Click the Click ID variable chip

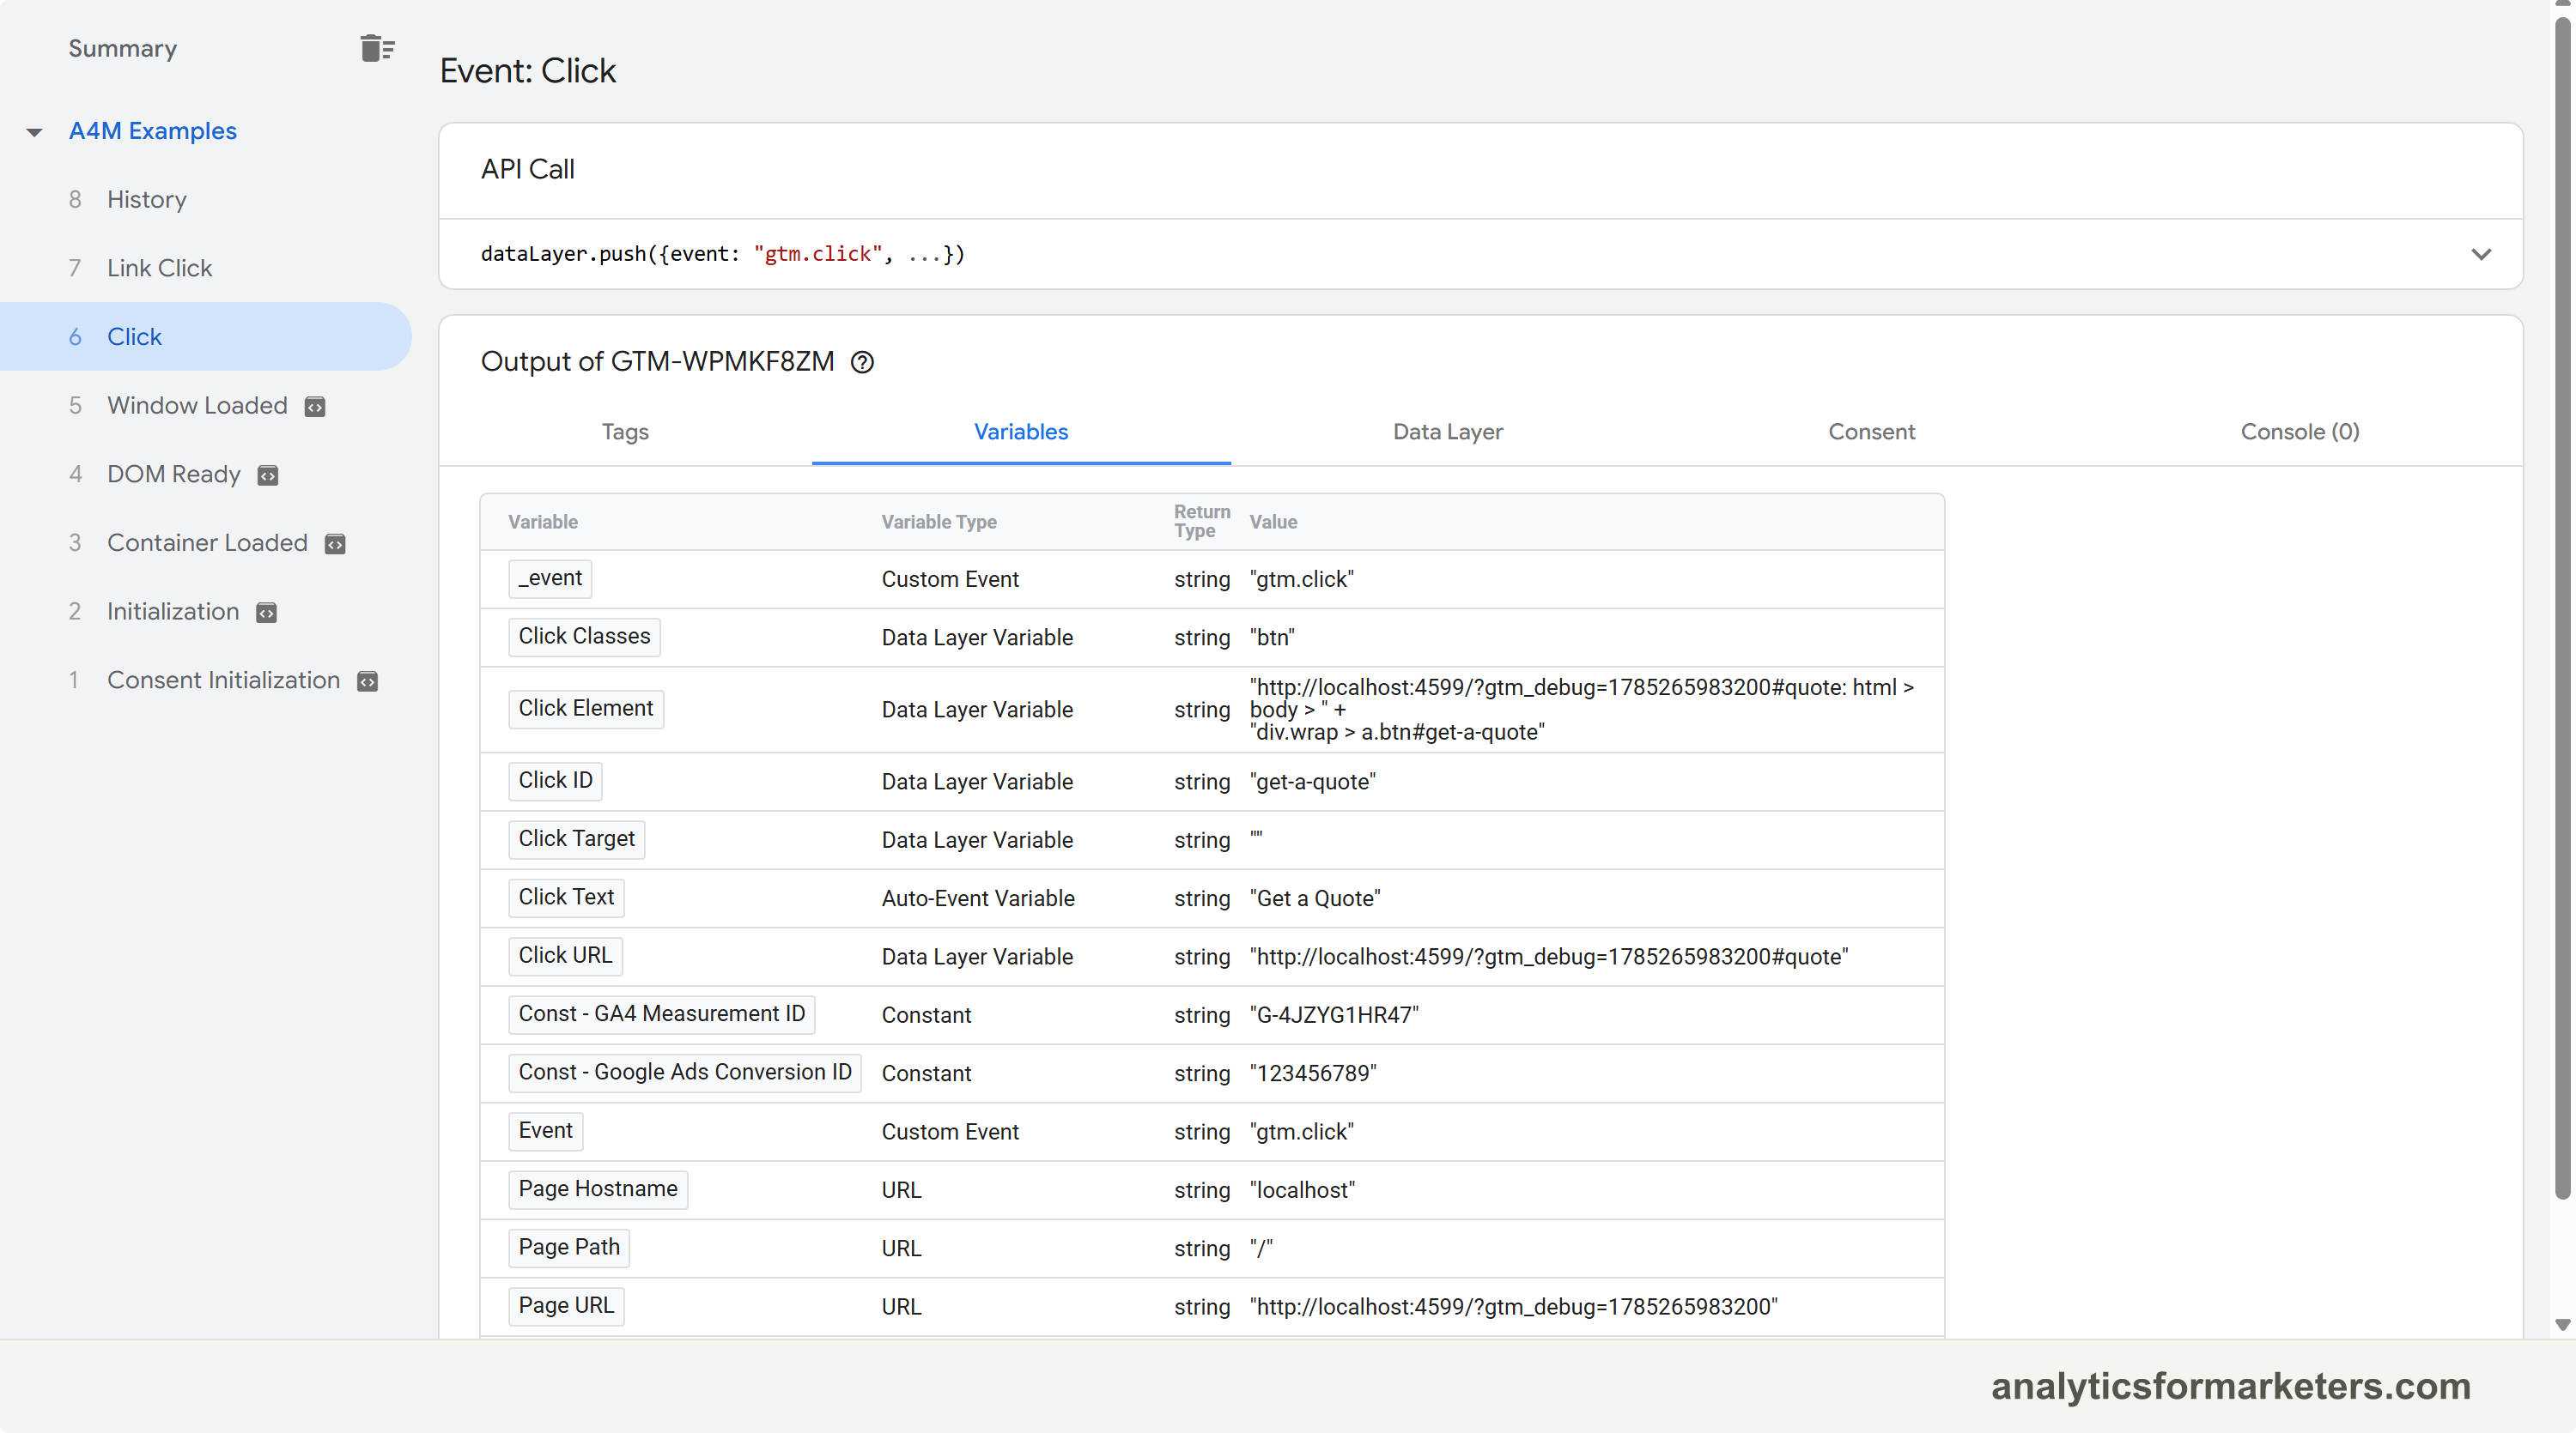tap(555, 781)
